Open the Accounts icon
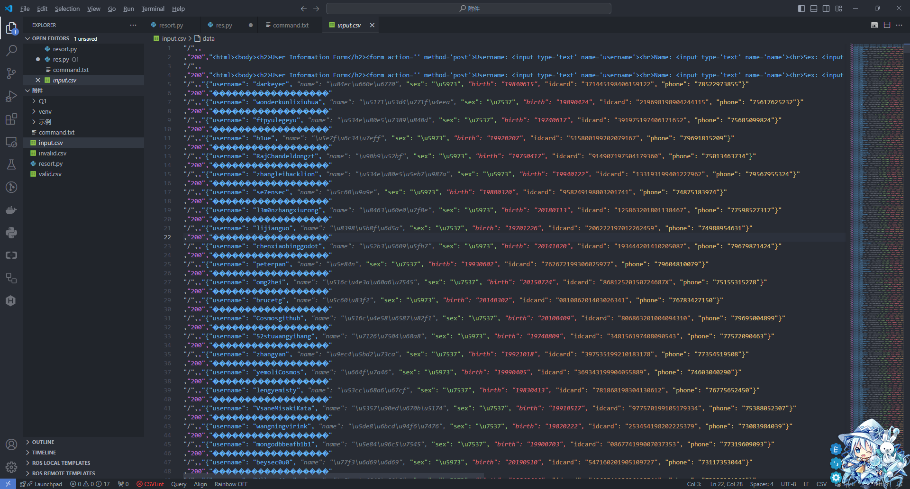Viewport: 910px width, 489px height. pyautogui.click(x=11, y=444)
